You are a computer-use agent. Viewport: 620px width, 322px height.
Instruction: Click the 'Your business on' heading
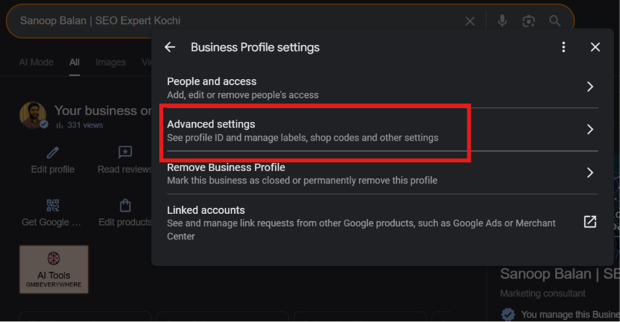pos(103,111)
